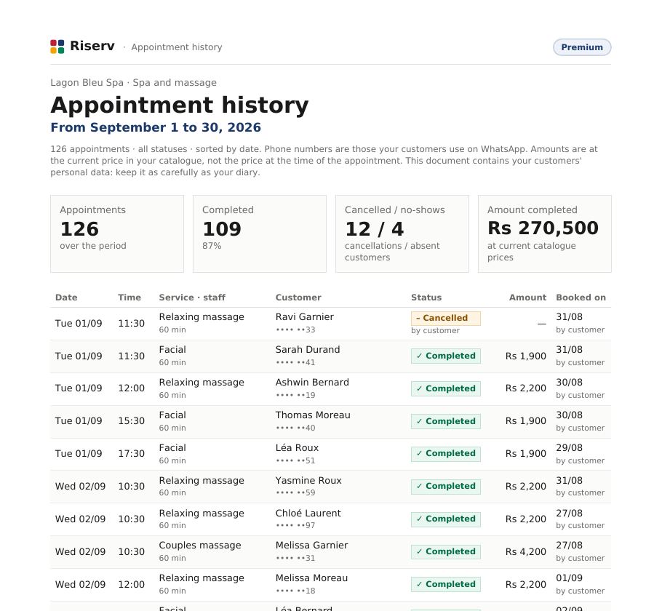The width and height of the screenshot is (662, 611).
Task: Click the Amount column header
Action: tap(527, 297)
